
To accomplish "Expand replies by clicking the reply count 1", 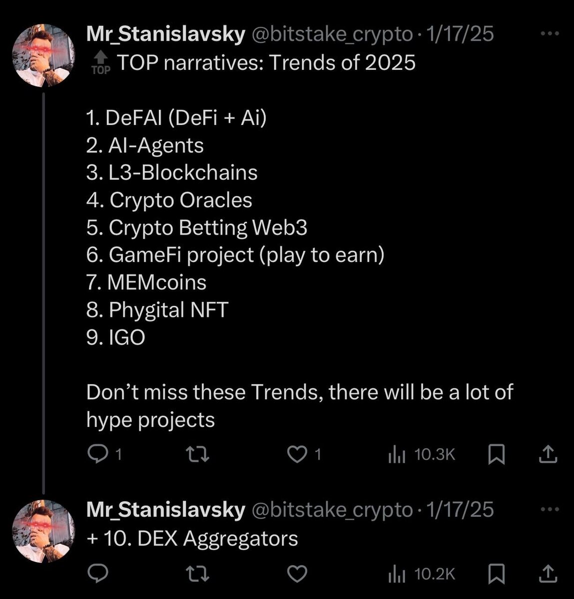I will [x=118, y=453].
